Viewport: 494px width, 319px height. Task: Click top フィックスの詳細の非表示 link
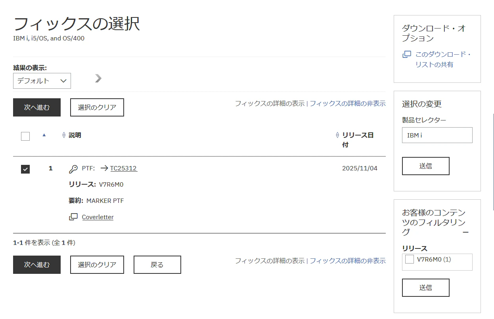point(348,103)
